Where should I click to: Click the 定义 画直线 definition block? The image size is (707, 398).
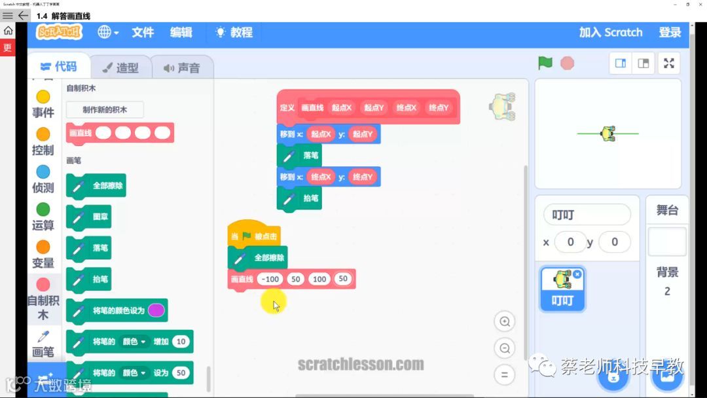pos(368,107)
